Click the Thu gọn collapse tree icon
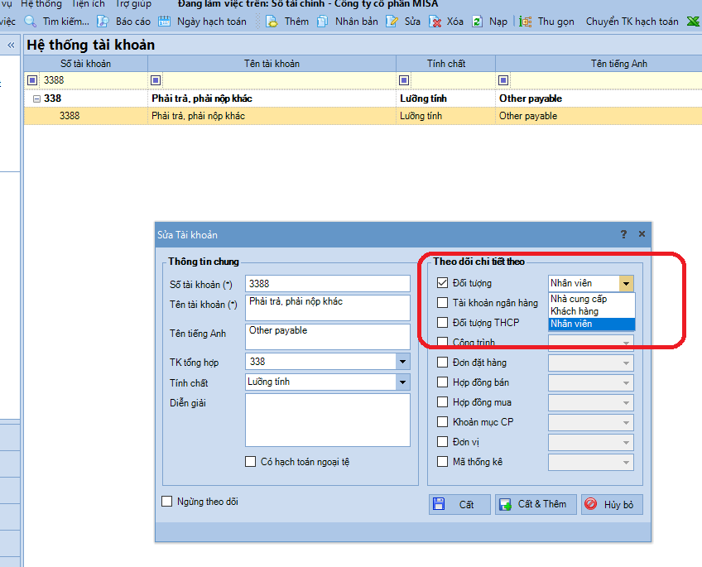702x567 pixels. click(526, 21)
